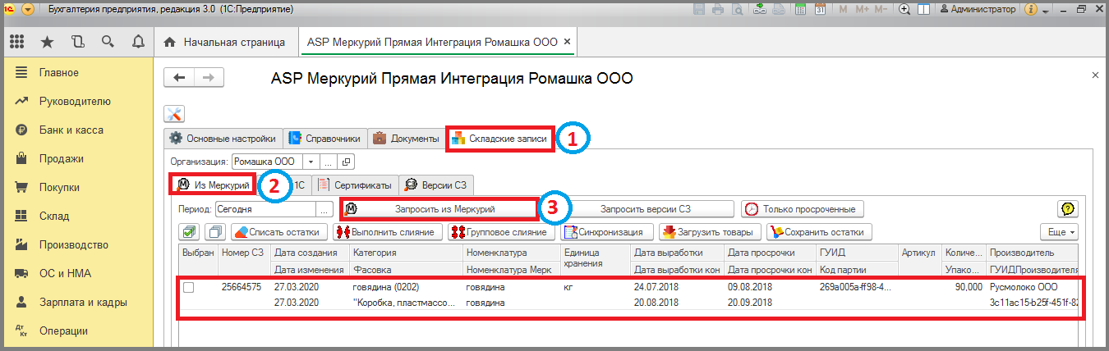Open Зарплата и кадры section
1109x351 pixels.
tap(82, 303)
